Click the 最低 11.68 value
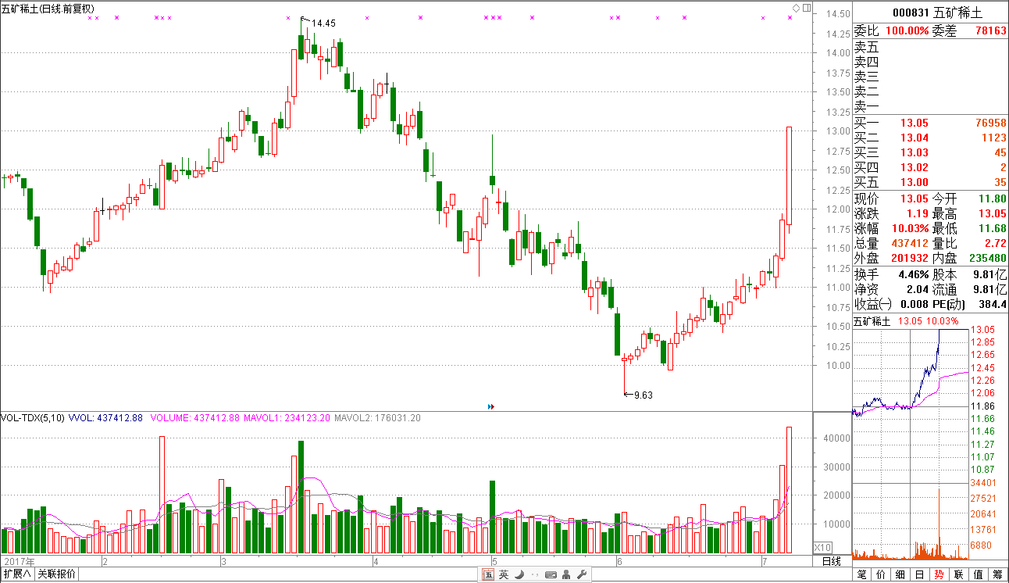 tap(993, 229)
